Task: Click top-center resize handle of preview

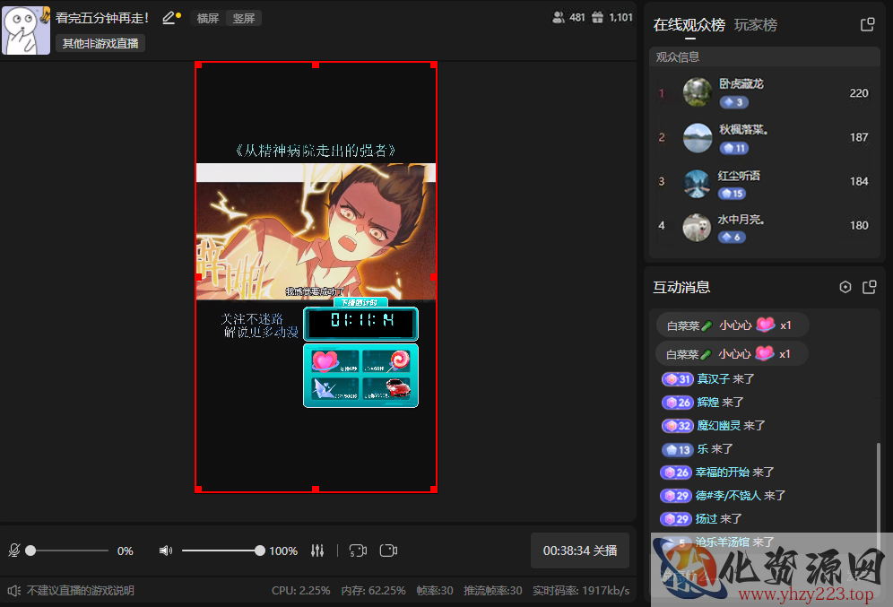Action: pos(316,65)
